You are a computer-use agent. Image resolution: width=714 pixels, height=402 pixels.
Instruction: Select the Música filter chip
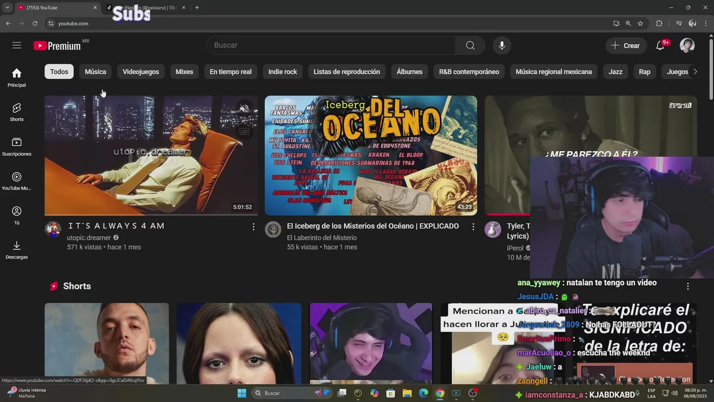95,71
